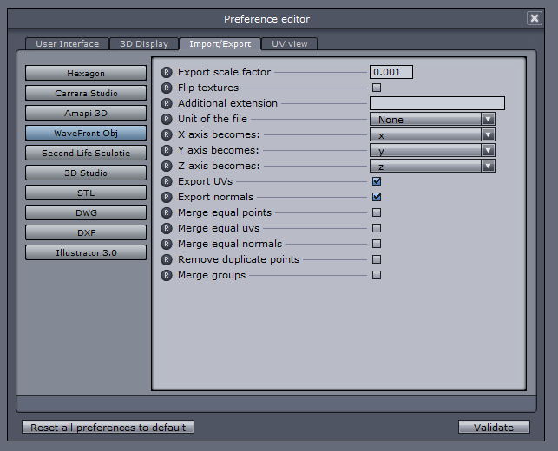558x451 pixels.
Task: Open the Unit of the file dropdown
Action: point(431,119)
